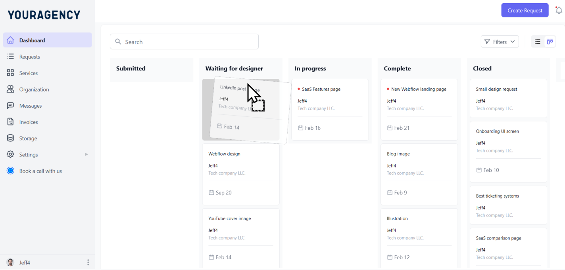Screen dimensions: 565x270
Task: Click the Messages chat bubble icon
Action: pos(11,105)
